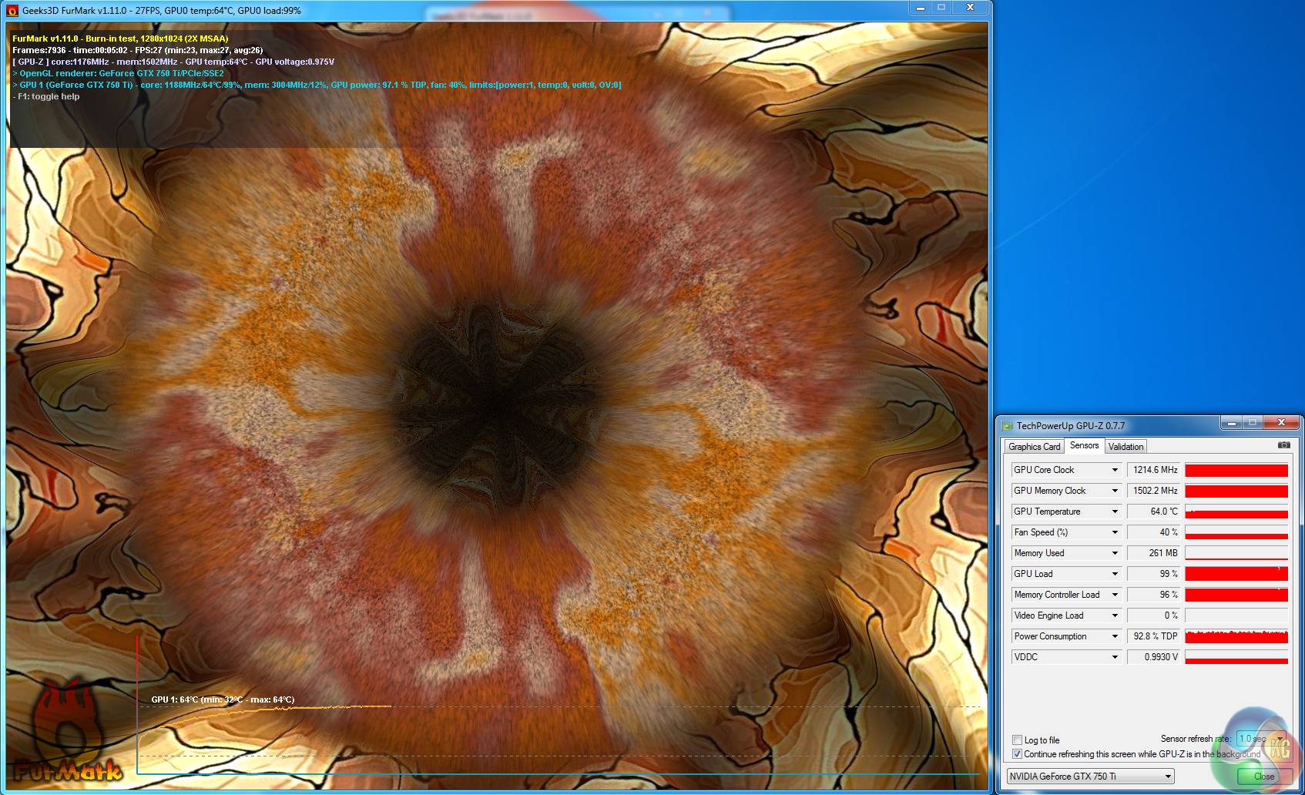
Task: Click the Close button in GPU-Z
Action: [1264, 777]
